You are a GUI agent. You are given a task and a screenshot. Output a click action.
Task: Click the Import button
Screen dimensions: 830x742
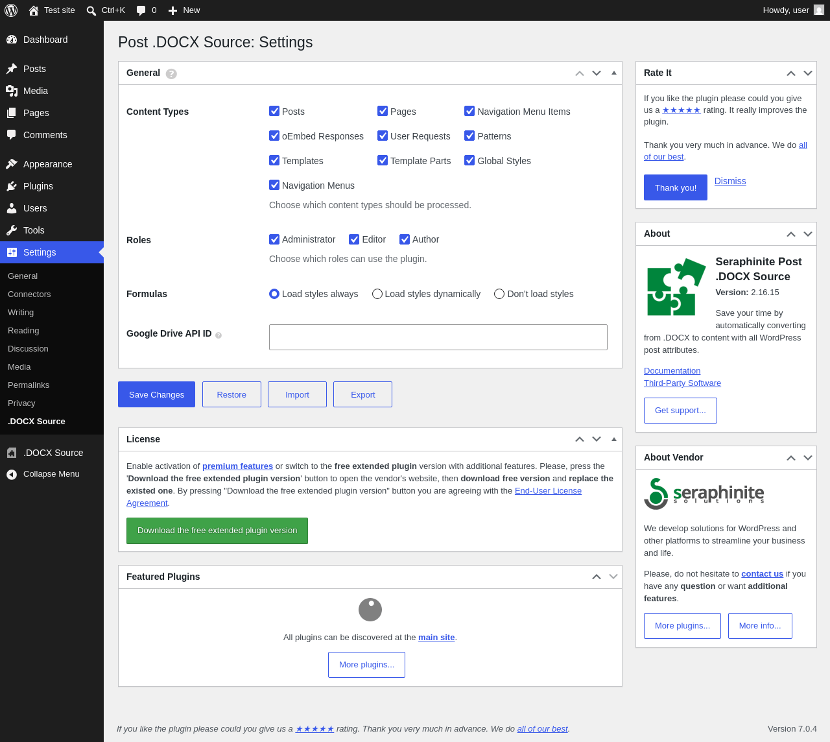click(297, 394)
